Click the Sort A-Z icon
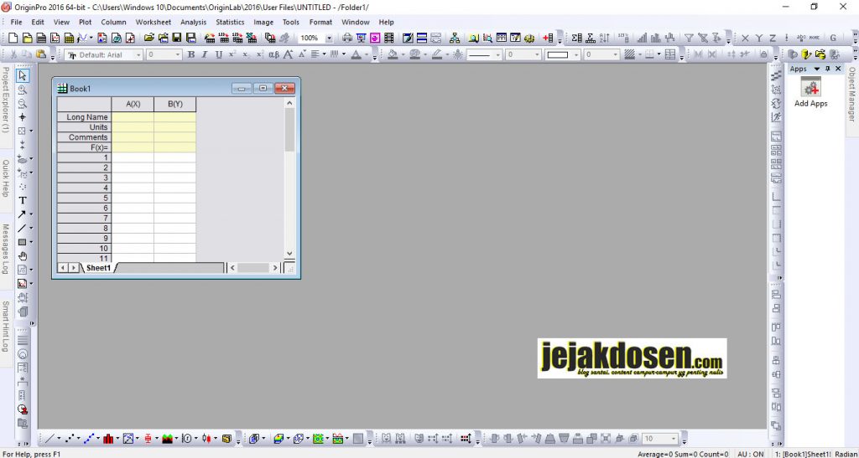Image resolution: width=859 pixels, height=458 pixels. 604,39
